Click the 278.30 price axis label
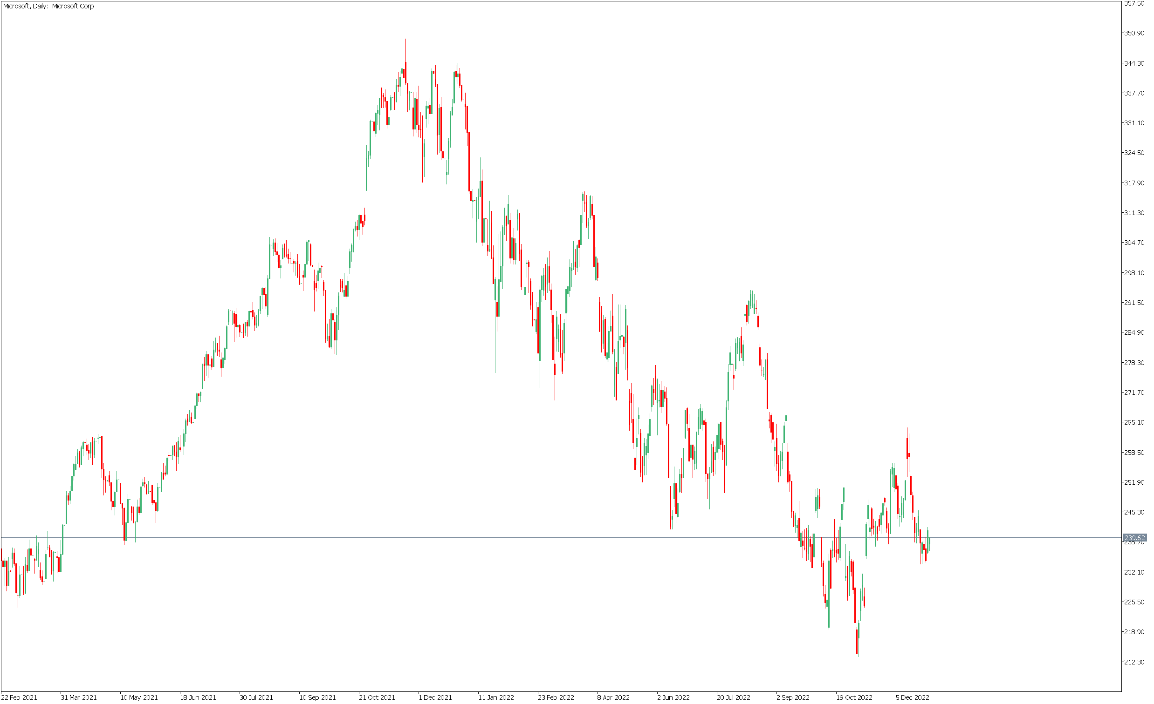 click(x=1134, y=363)
